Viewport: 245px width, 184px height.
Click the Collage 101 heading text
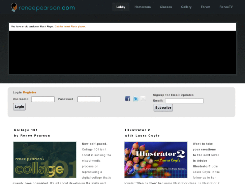click(26, 130)
